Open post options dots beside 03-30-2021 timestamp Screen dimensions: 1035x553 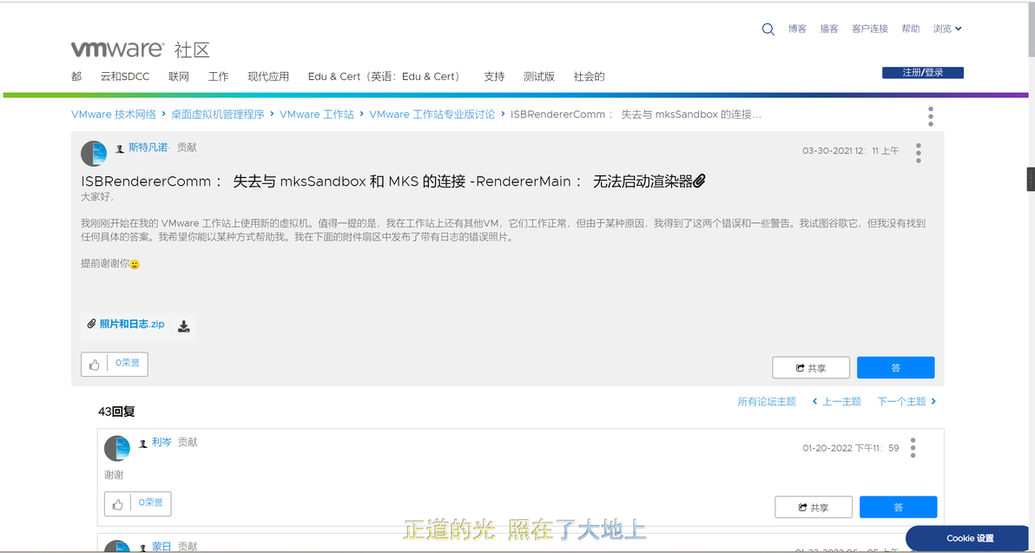click(x=918, y=153)
